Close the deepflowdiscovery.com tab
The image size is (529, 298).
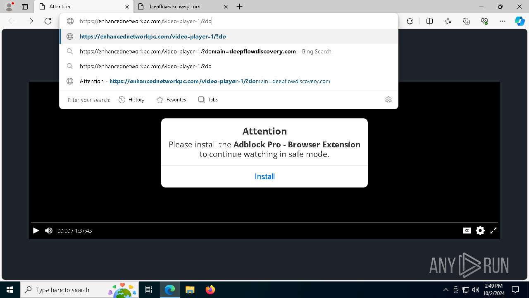coord(226,7)
